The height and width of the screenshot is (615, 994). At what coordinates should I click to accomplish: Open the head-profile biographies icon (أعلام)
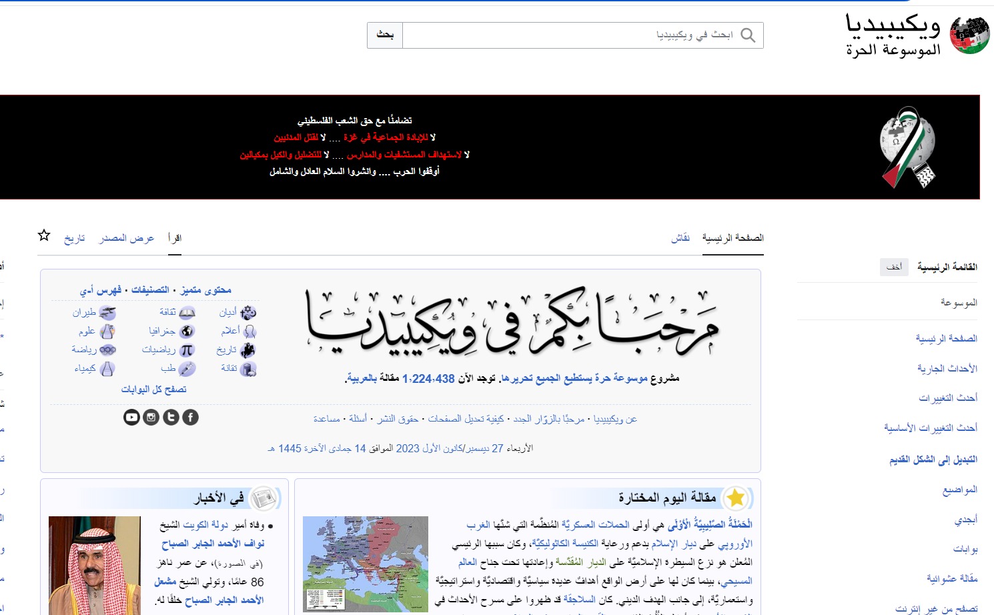coord(250,331)
